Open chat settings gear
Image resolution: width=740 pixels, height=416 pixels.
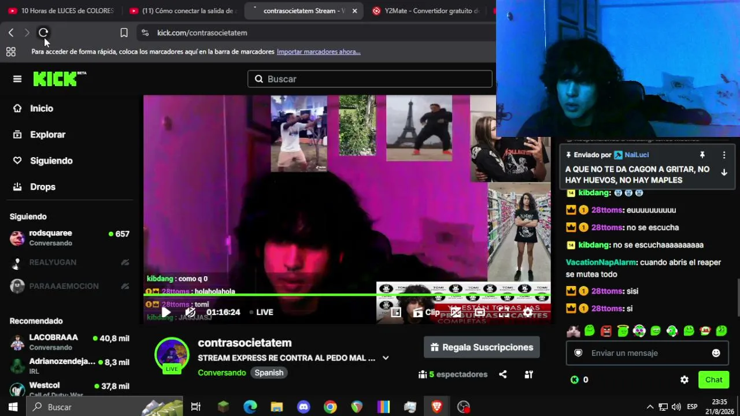[684, 380]
